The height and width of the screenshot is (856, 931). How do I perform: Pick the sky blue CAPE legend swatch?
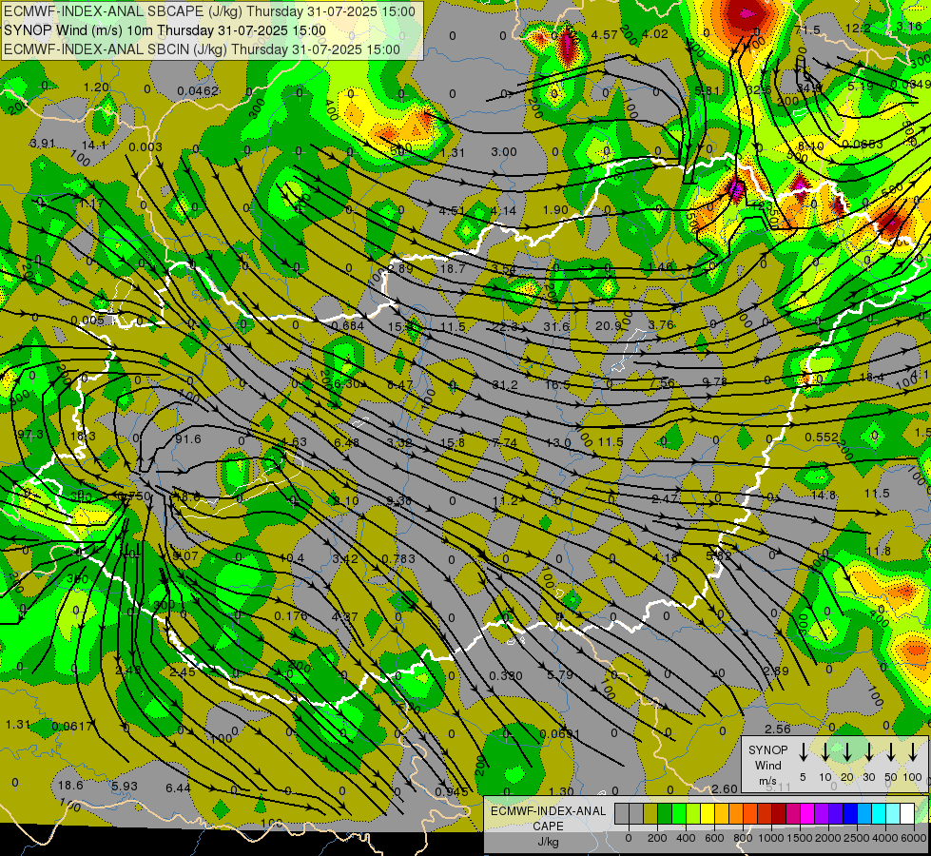click(863, 814)
